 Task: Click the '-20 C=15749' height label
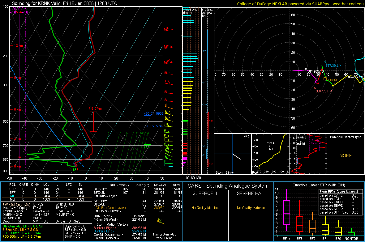154,126
